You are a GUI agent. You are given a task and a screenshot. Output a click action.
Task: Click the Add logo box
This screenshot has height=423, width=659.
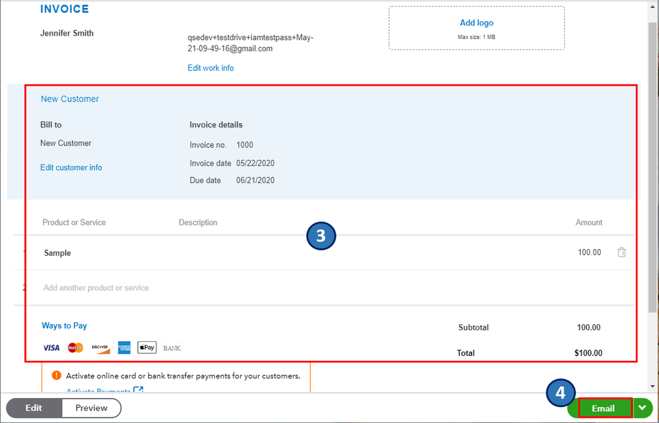pos(476,28)
